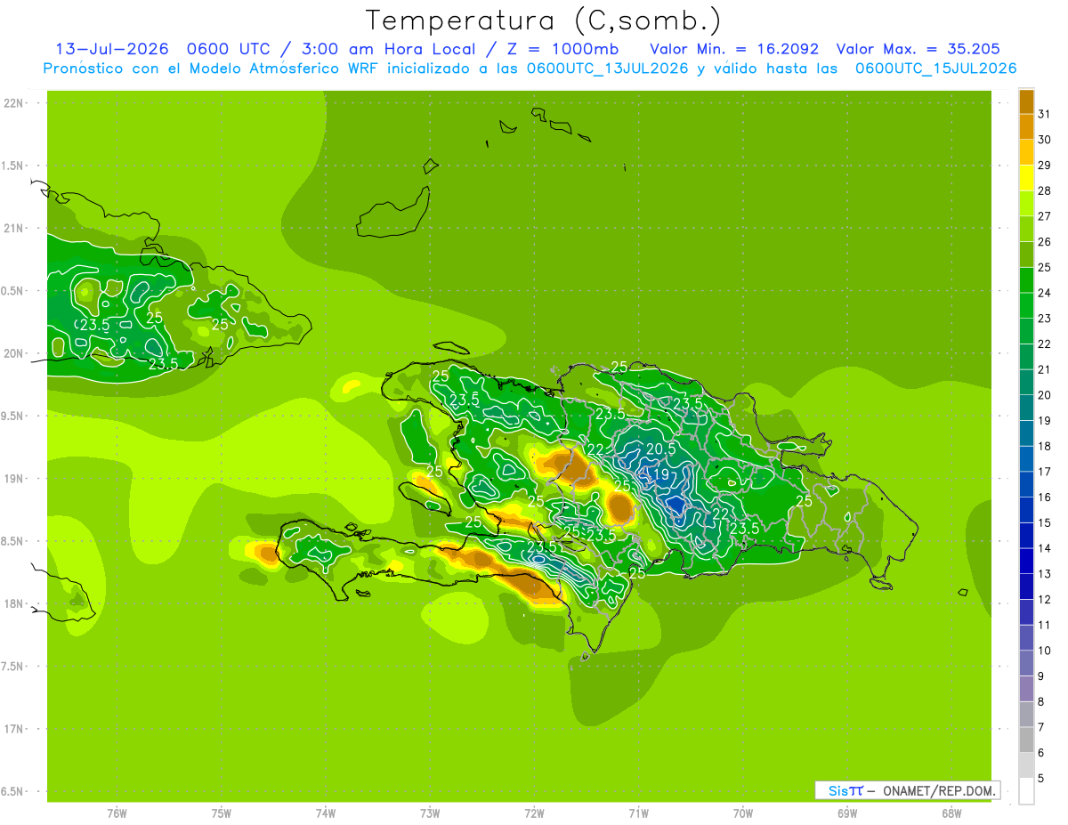1068x825 pixels.
Task: Pick the blue colorbar swatch between 14 and 15
Action: click(1026, 536)
